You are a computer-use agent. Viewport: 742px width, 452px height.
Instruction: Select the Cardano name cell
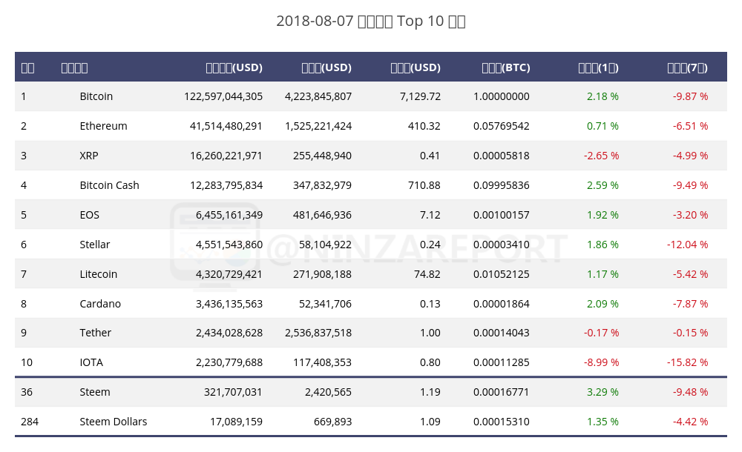point(100,304)
